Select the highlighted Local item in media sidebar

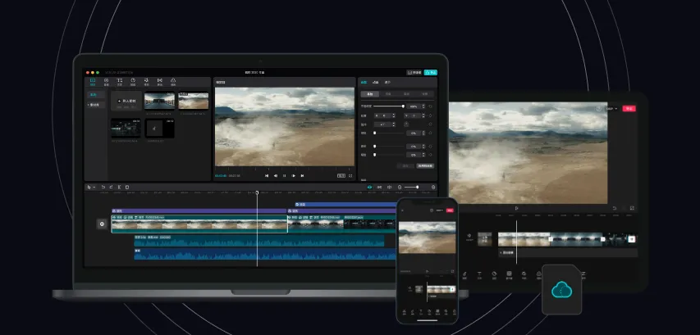(x=95, y=95)
